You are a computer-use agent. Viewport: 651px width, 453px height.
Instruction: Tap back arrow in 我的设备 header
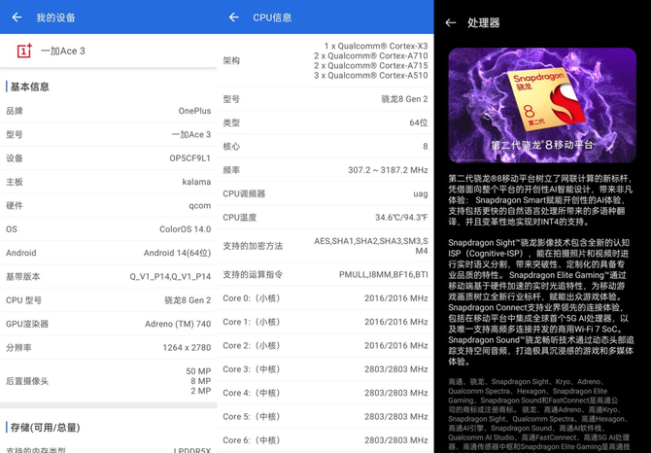pyautogui.click(x=17, y=17)
